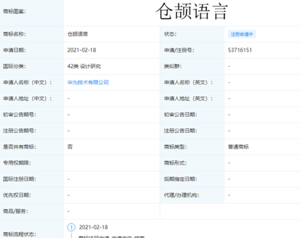Click the 初审公告期号 label
Screen dimensions: 300x238
[20, 114]
